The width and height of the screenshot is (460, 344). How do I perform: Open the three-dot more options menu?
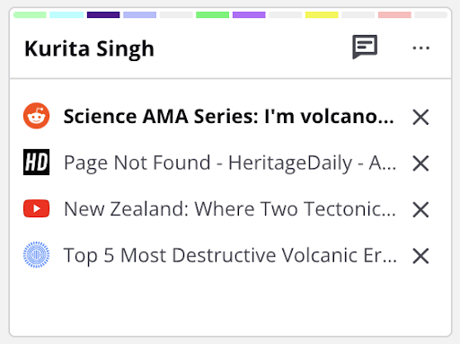(x=420, y=48)
